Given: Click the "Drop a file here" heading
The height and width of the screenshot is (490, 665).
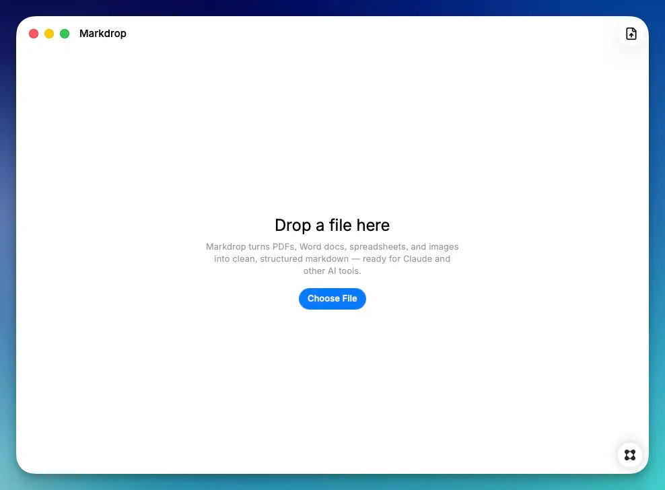Looking at the screenshot, I should [x=332, y=225].
